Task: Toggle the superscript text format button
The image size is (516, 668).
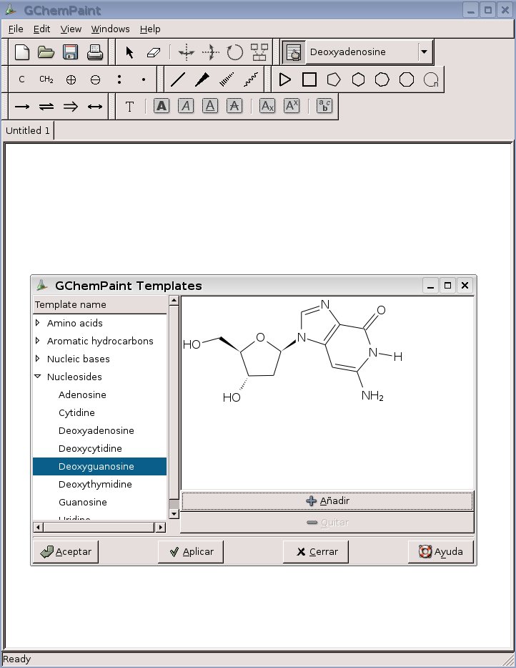Action: point(291,107)
